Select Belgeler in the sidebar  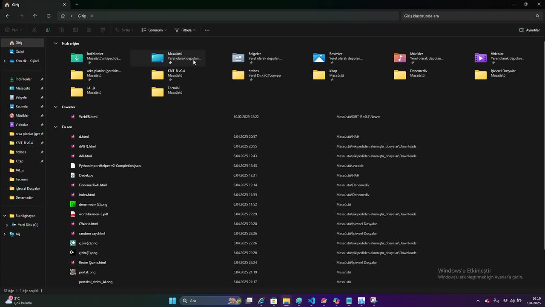point(21,97)
